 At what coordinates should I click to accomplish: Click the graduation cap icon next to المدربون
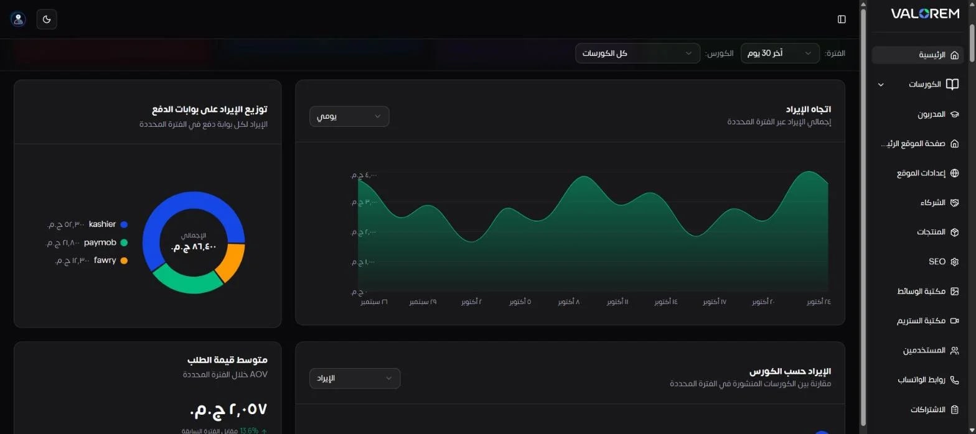[x=954, y=114]
